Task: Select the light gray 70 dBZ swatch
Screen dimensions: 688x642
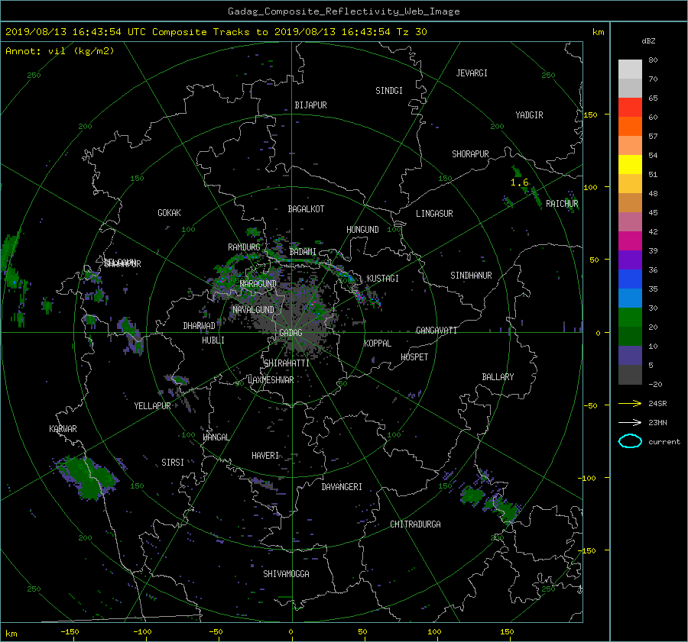Action: (x=630, y=69)
